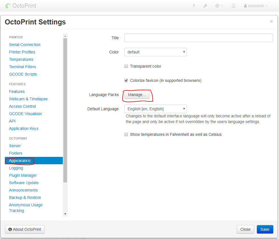Click the OctoPrint logo icon

coord(8,6)
